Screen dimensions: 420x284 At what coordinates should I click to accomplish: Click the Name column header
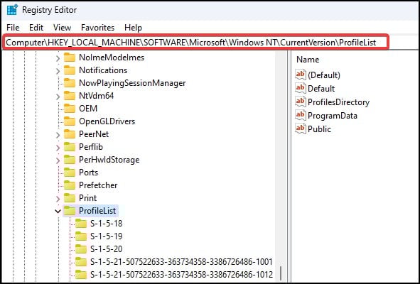click(308, 60)
